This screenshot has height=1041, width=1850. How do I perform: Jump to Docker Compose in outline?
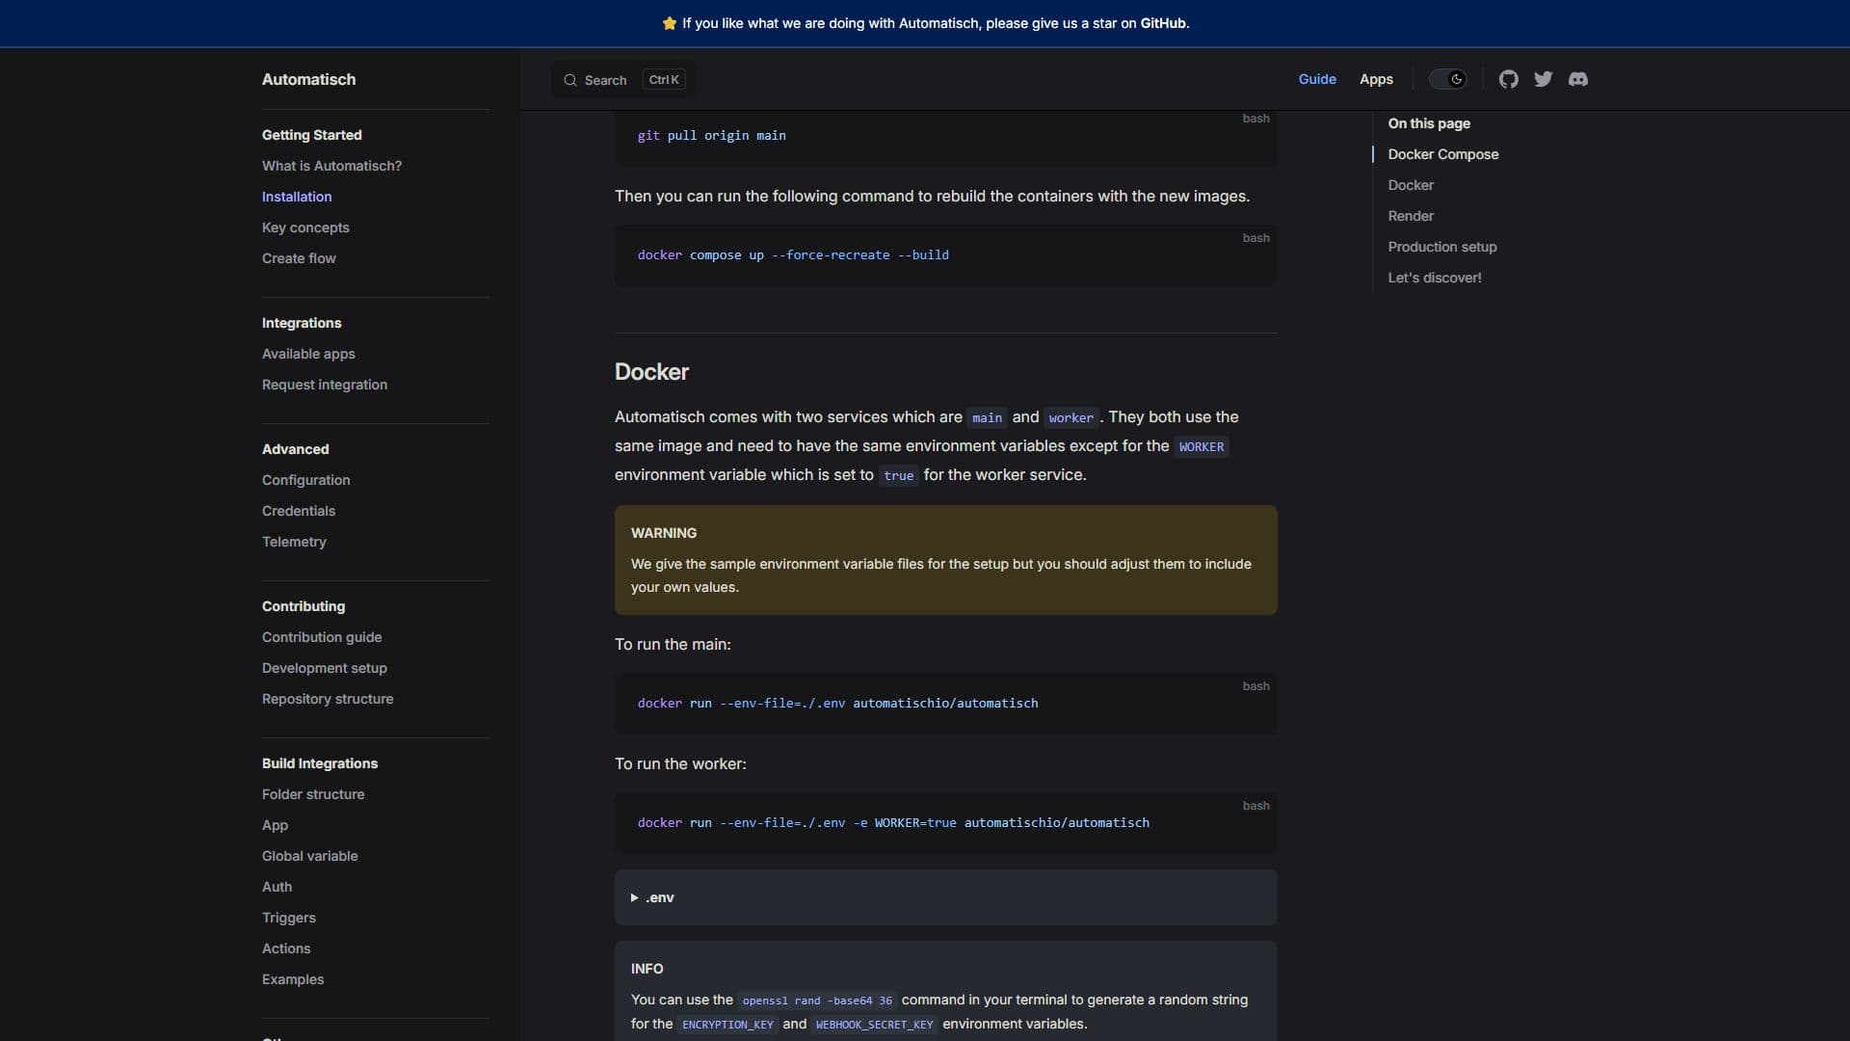tap(1442, 154)
